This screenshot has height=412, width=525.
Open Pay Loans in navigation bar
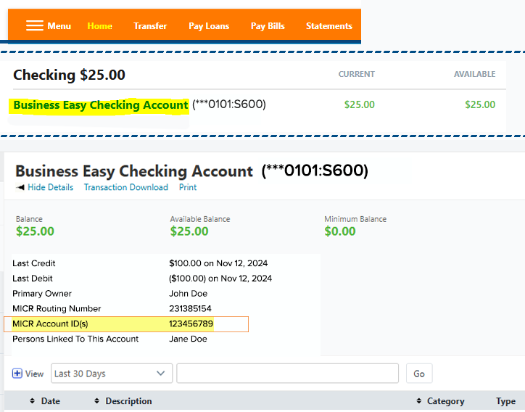(209, 26)
